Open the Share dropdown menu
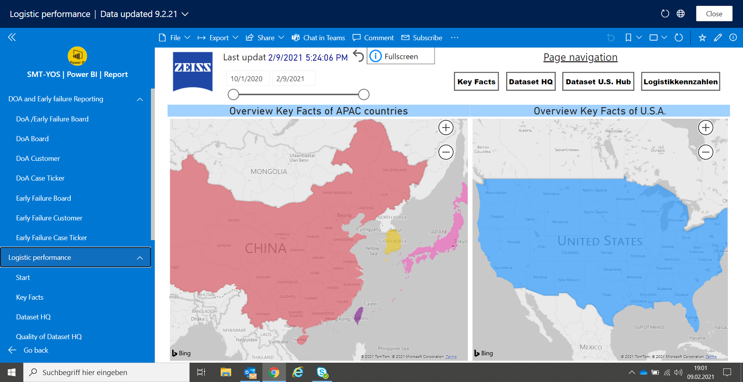 pos(265,38)
